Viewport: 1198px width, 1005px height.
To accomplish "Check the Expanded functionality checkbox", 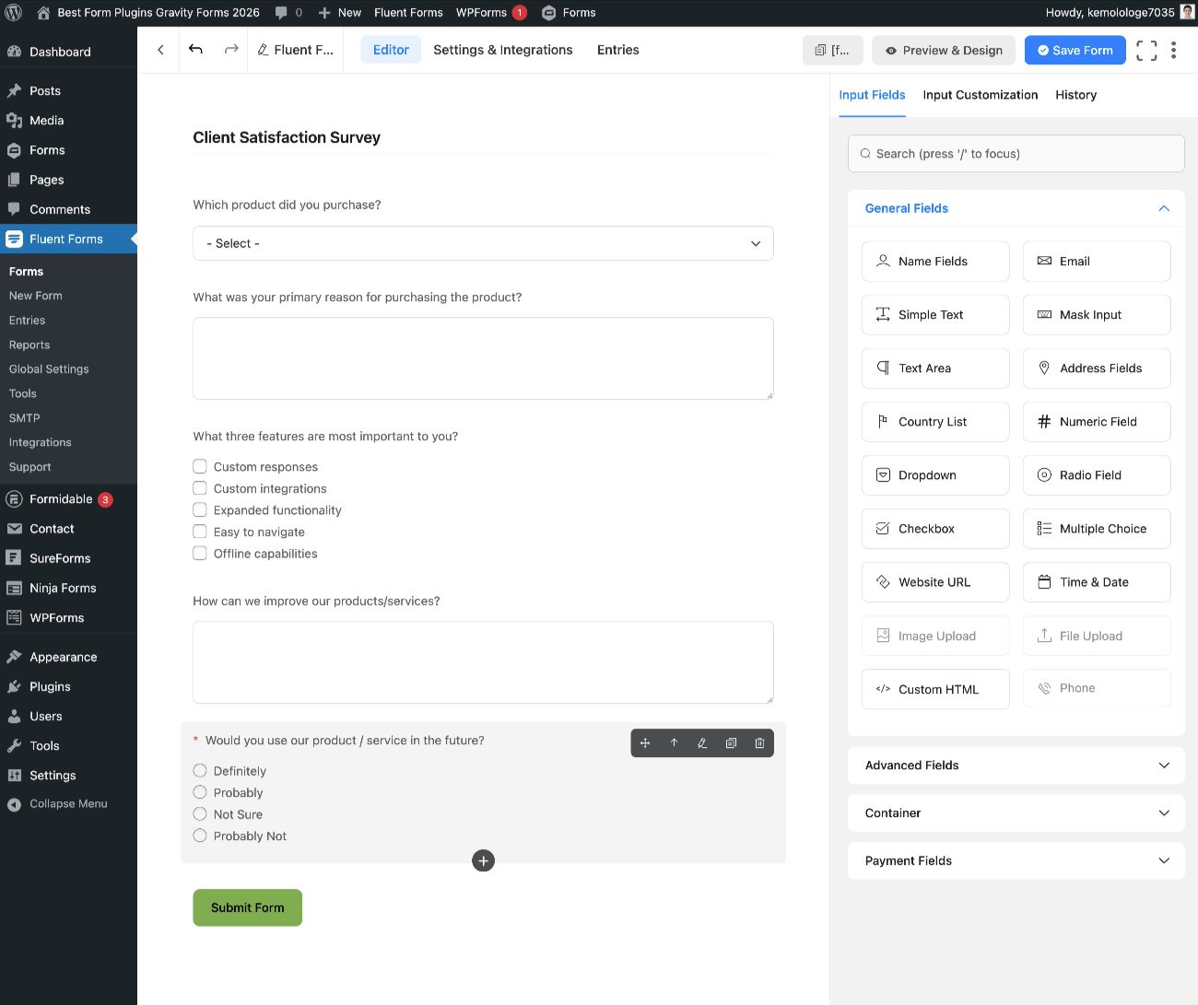I will (x=200, y=509).
